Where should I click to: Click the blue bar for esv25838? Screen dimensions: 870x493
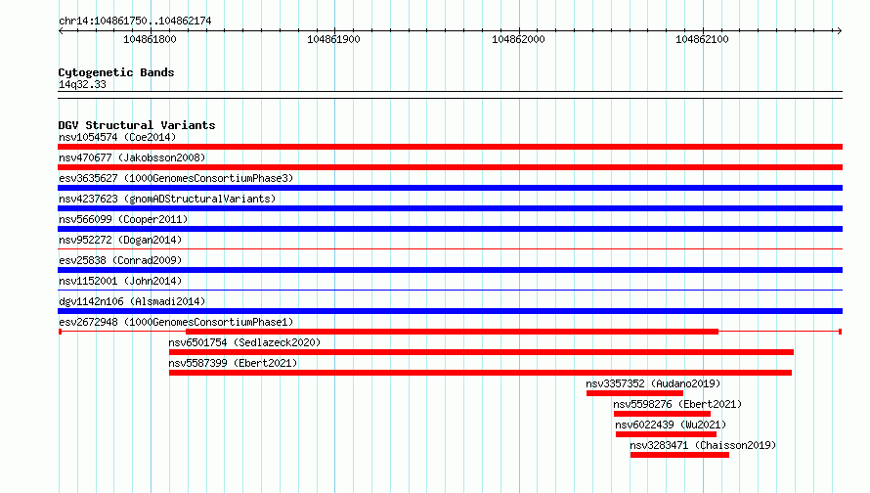pyautogui.click(x=450, y=270)
